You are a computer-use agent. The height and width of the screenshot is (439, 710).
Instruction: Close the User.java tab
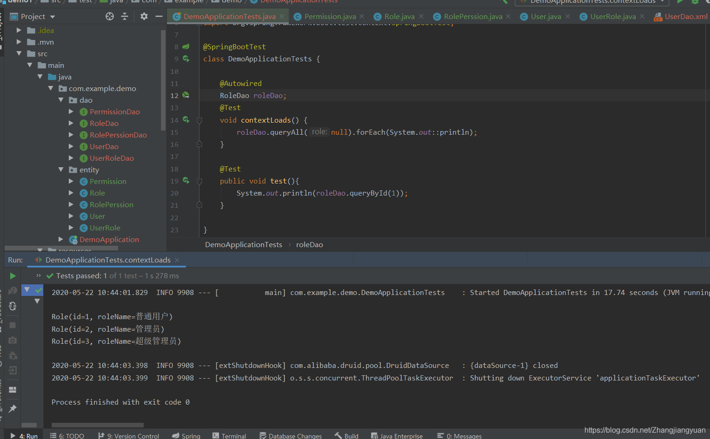pos(568,16)
